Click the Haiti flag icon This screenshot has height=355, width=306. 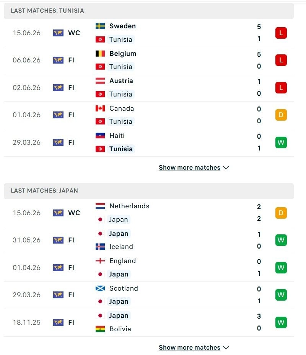pos(100,136)
